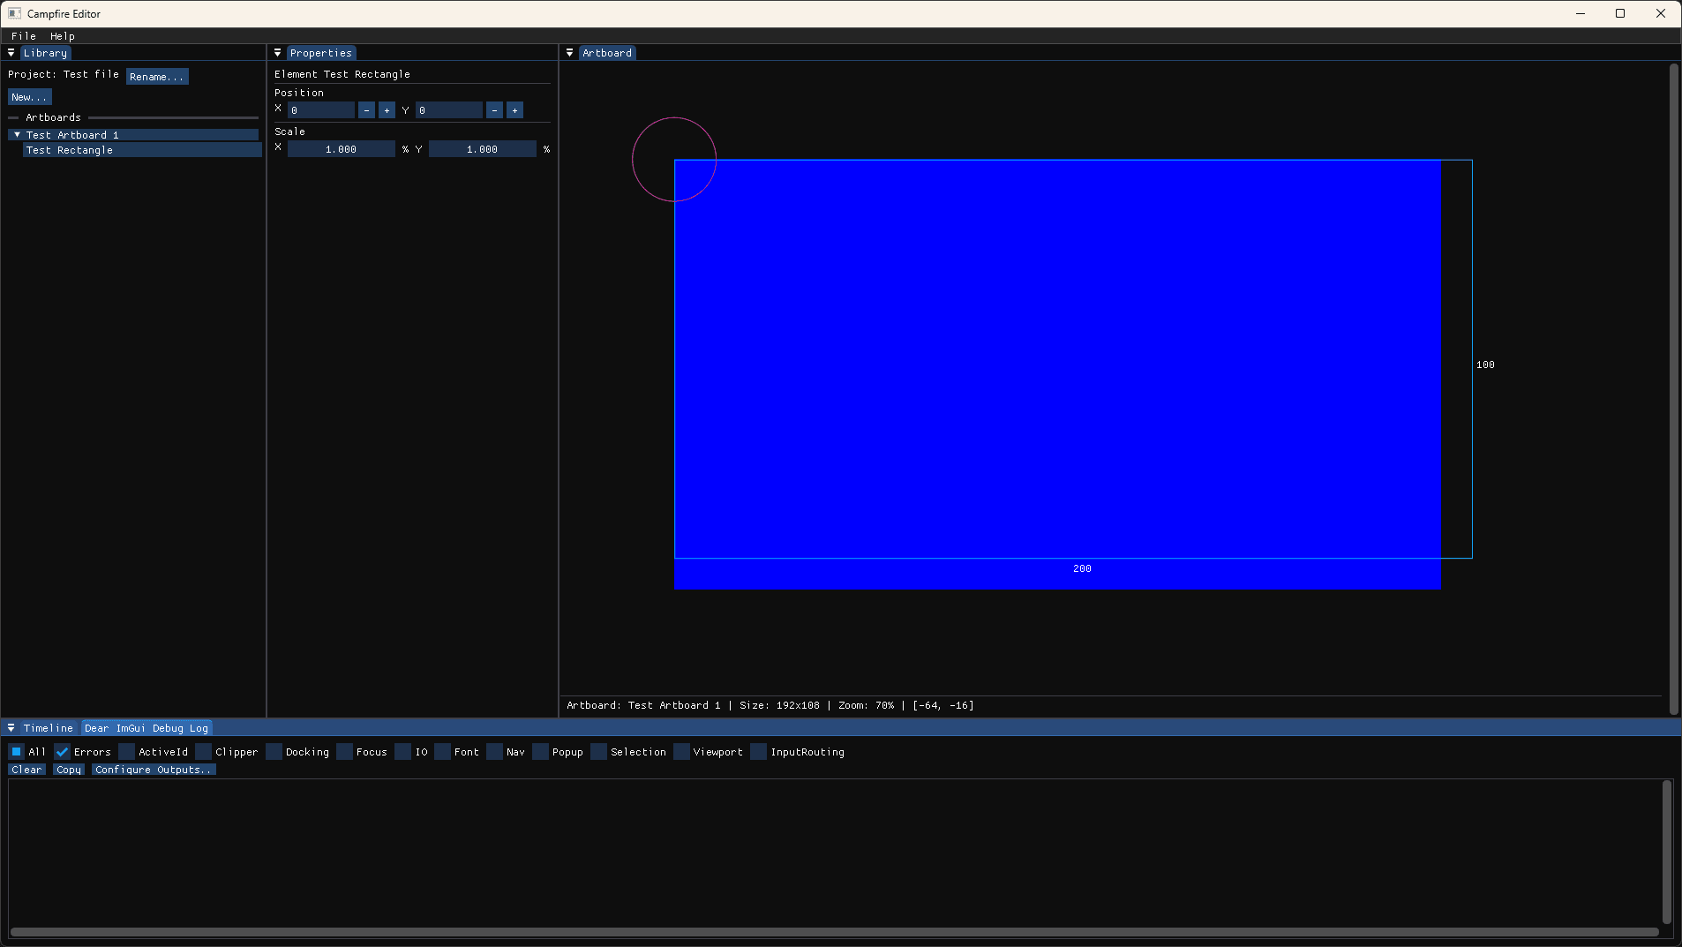Decrease Position Y with minus button
This screenshot has width=1682, height=947.
point(494,110)
